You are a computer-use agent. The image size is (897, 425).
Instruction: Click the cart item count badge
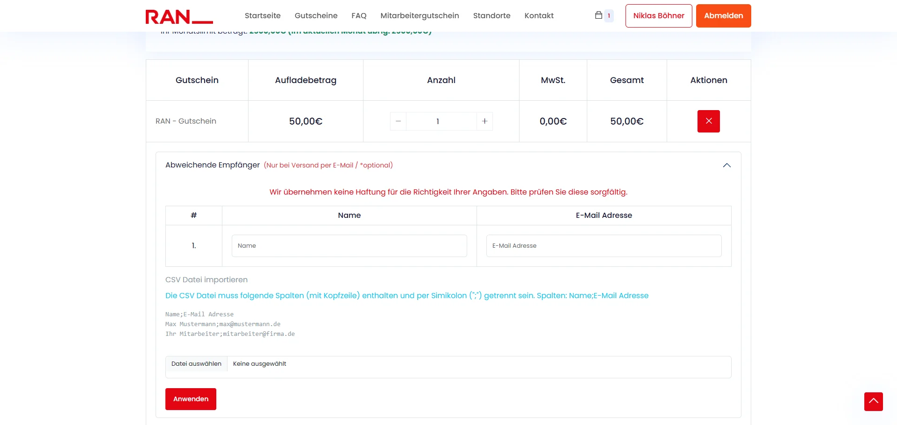click(x=609, y=16)
